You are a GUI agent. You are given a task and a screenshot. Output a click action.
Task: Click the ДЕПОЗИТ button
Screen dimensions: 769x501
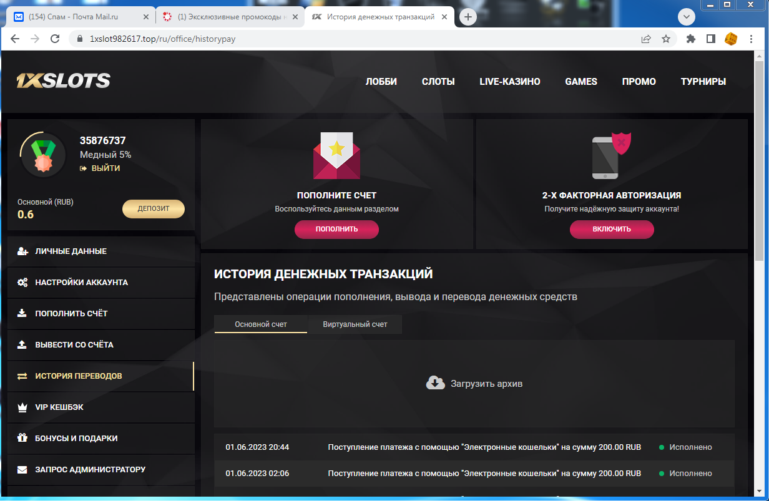pyautogui.click(x=154, y=209)
